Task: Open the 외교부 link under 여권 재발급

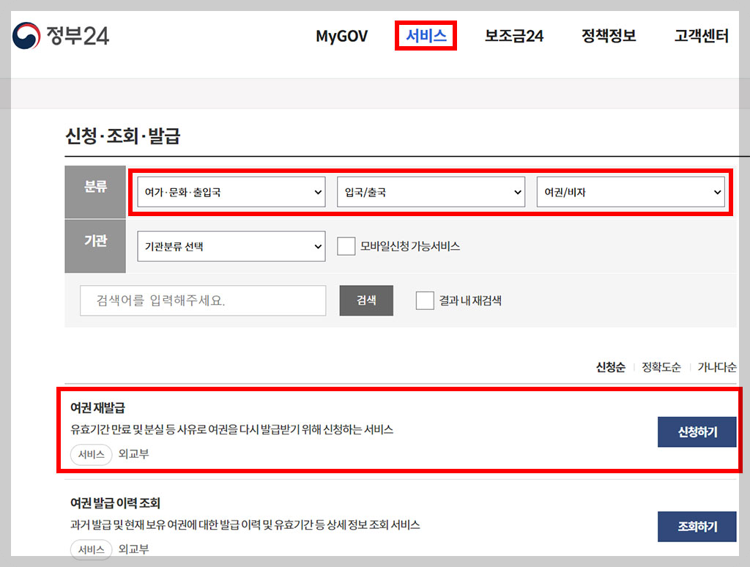Action: pyautogui.click(x=135, y=454)
